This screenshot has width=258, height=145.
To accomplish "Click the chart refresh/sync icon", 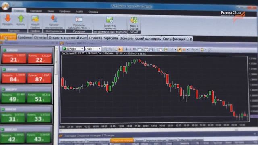I will click(161, 50).
